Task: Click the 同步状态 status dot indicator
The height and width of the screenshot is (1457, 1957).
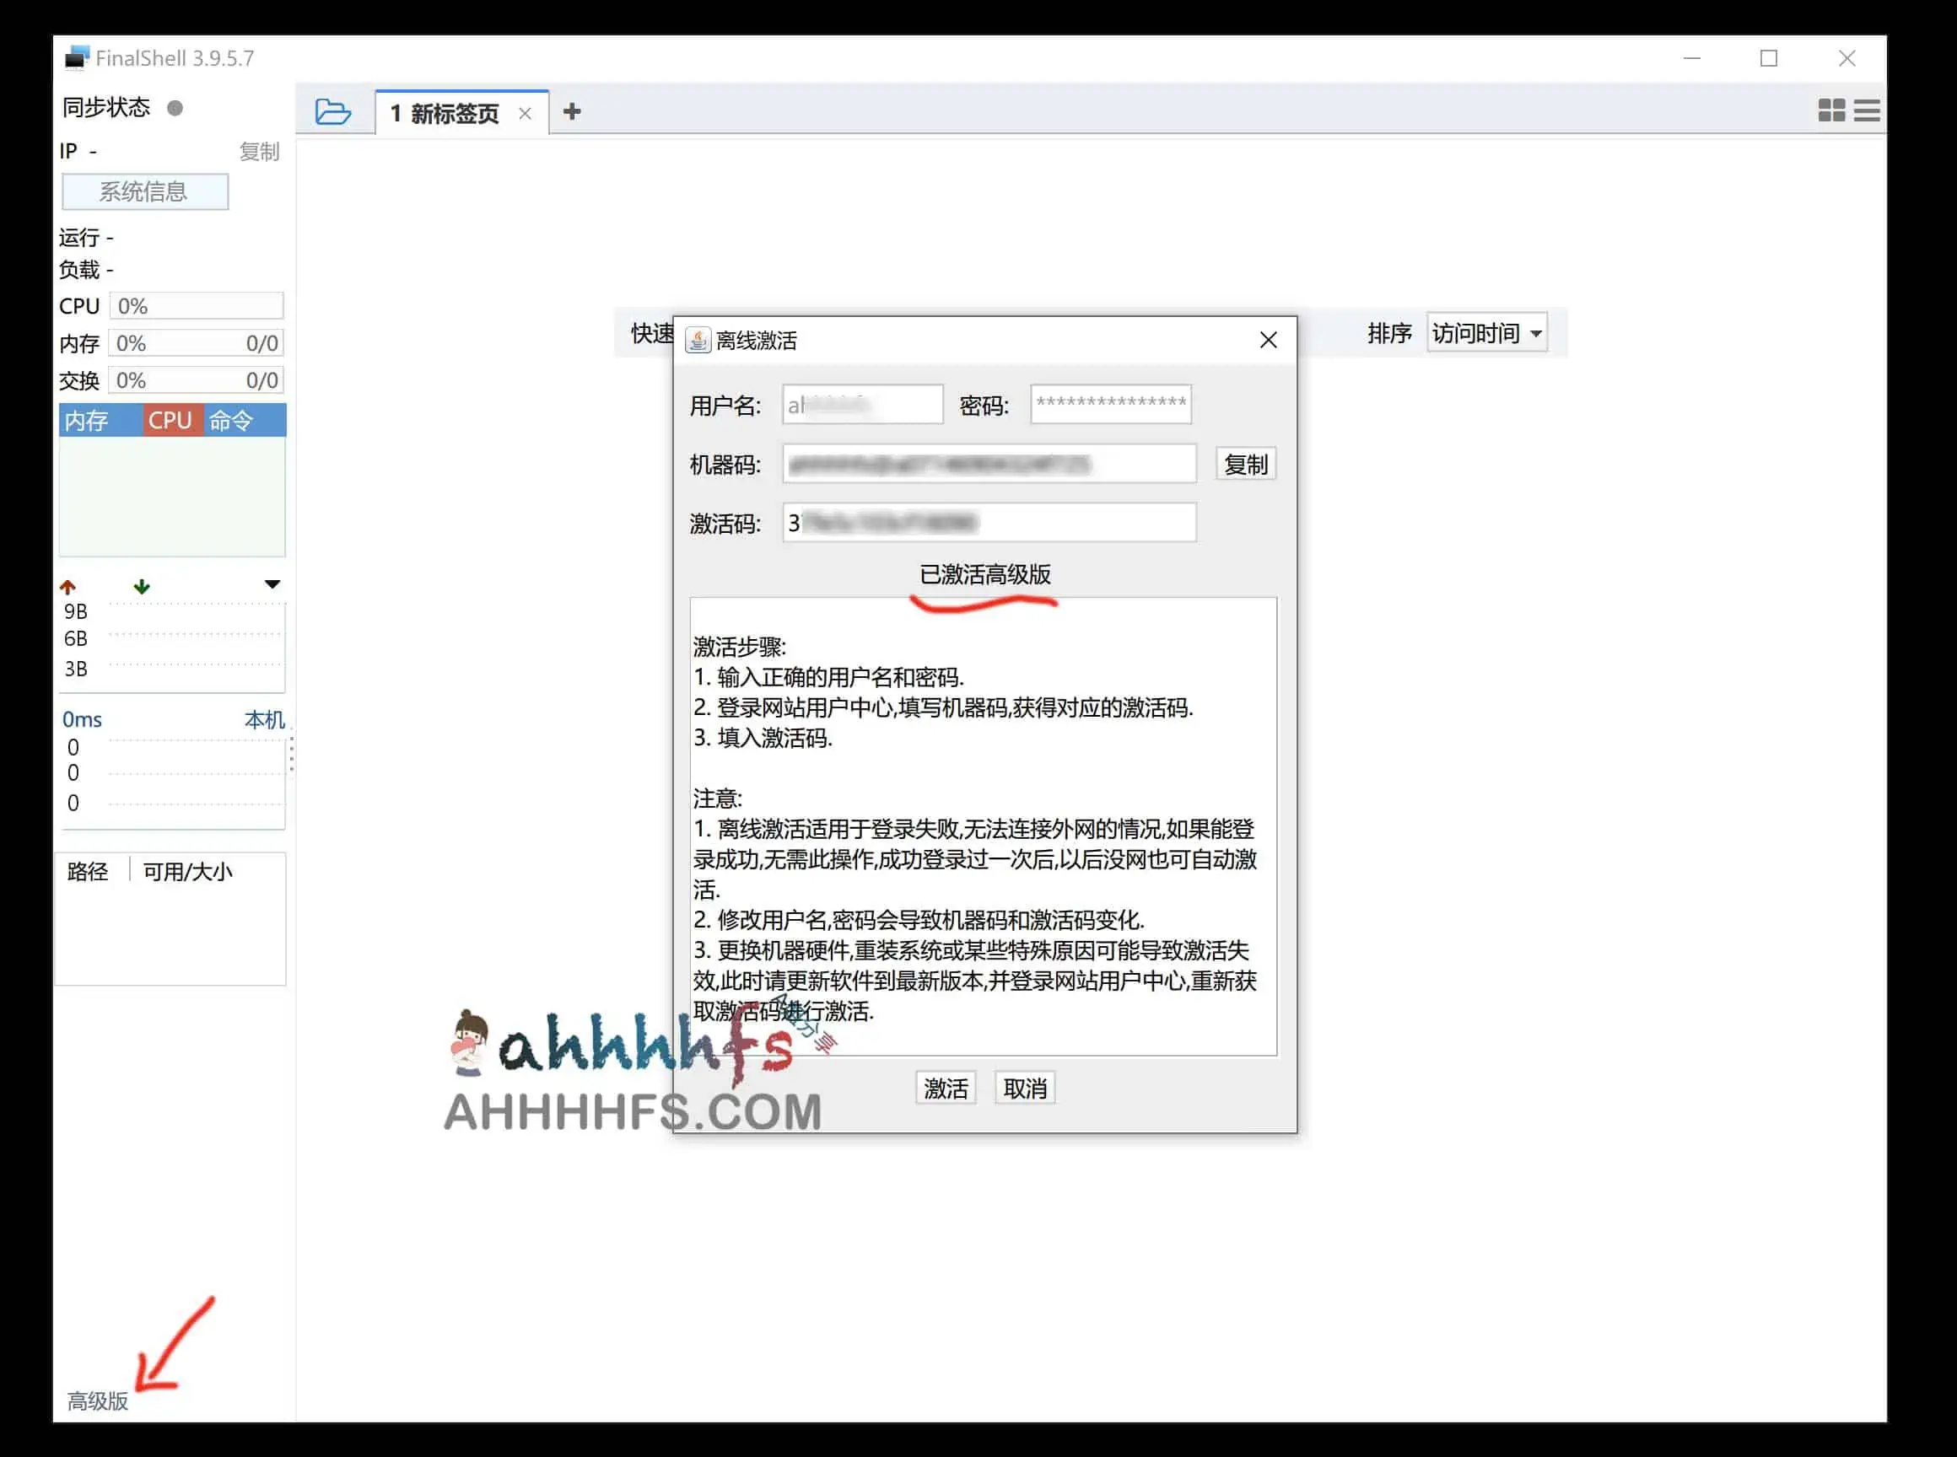Action: [175, 107]
